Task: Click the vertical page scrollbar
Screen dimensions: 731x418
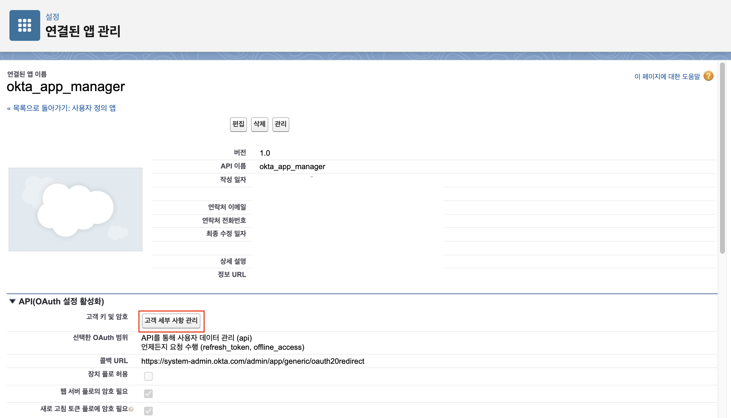Action: point(722,158)
